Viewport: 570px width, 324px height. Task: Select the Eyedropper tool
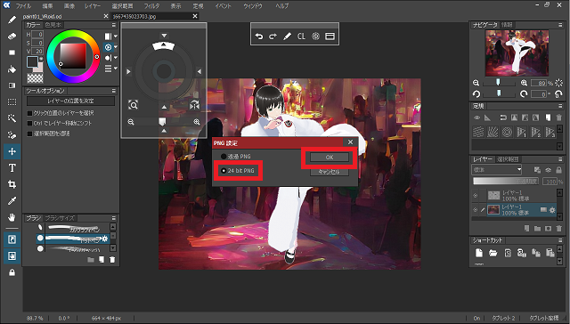coord(12,201)
